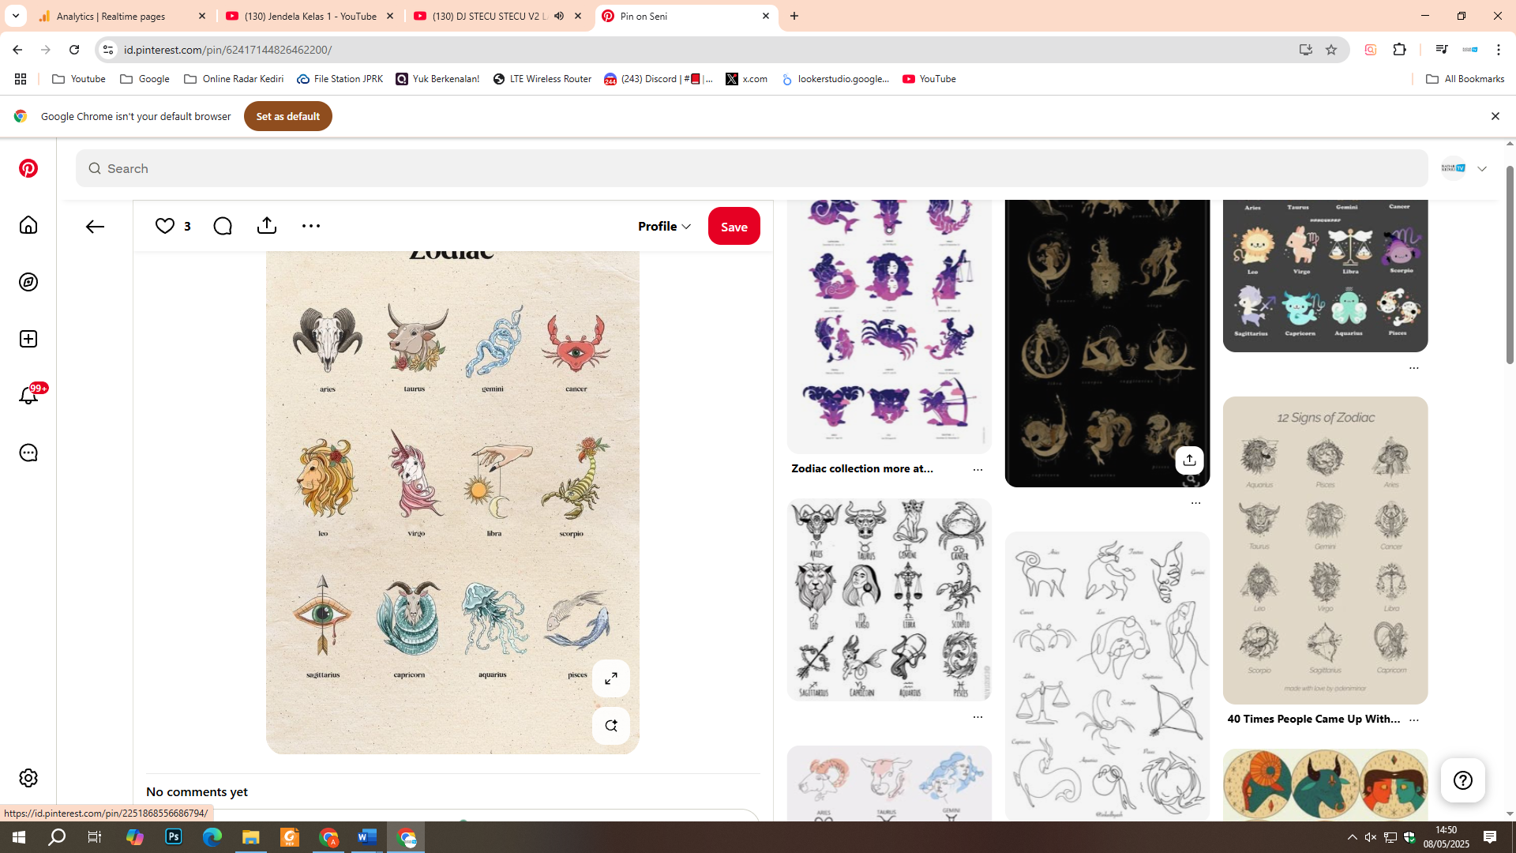Click the share upload icon beside comments
The height and width of the screenshot is (853, 1516).
[x=267, y=226]
